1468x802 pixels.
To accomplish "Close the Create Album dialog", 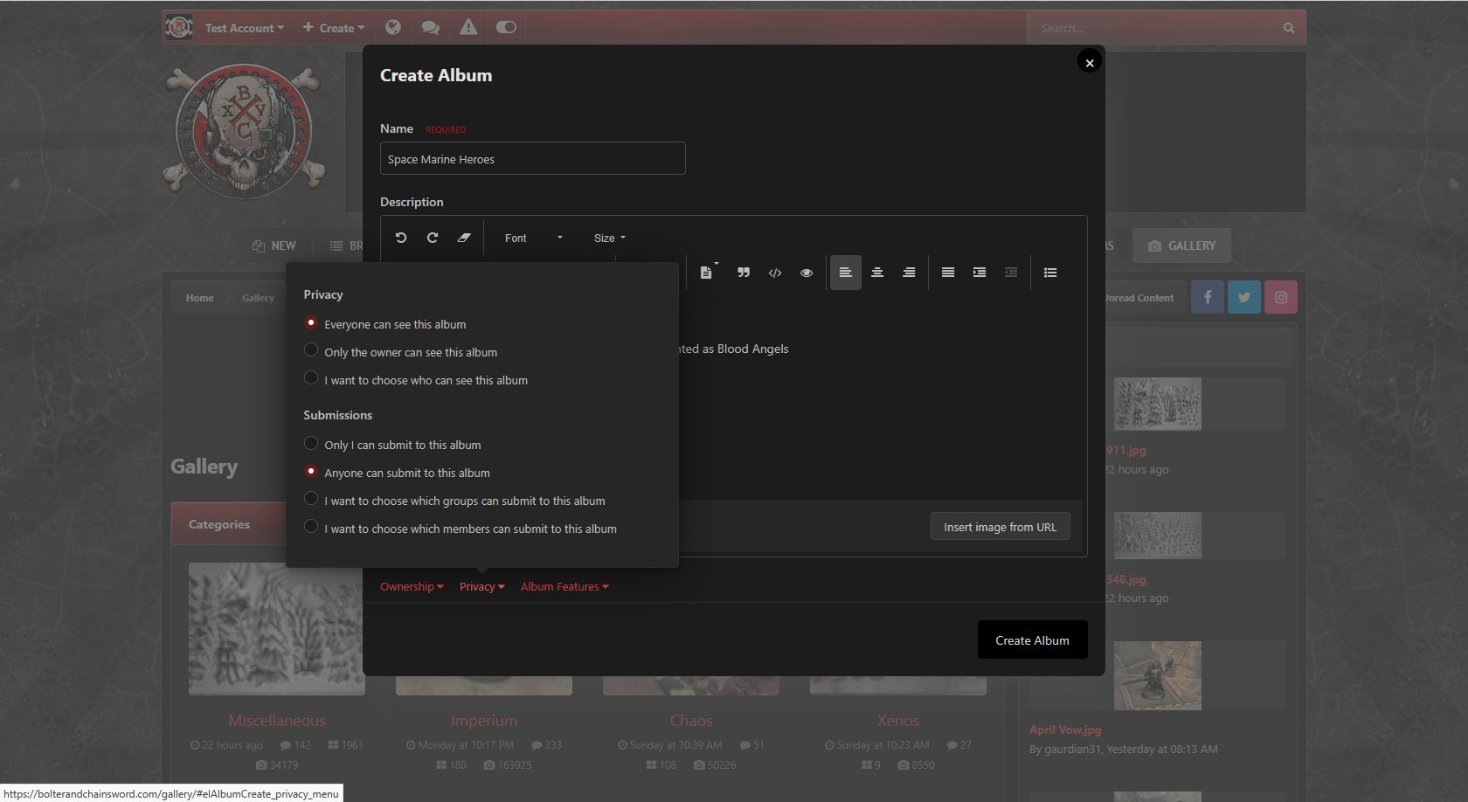I will [x=1089, y=63].
